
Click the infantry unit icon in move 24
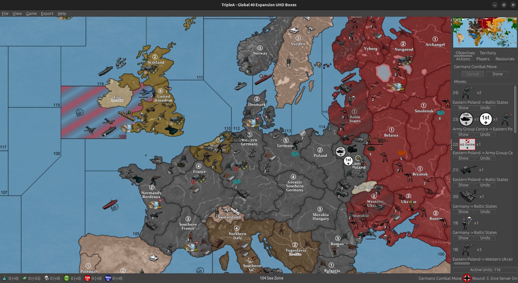coord(468,93)
